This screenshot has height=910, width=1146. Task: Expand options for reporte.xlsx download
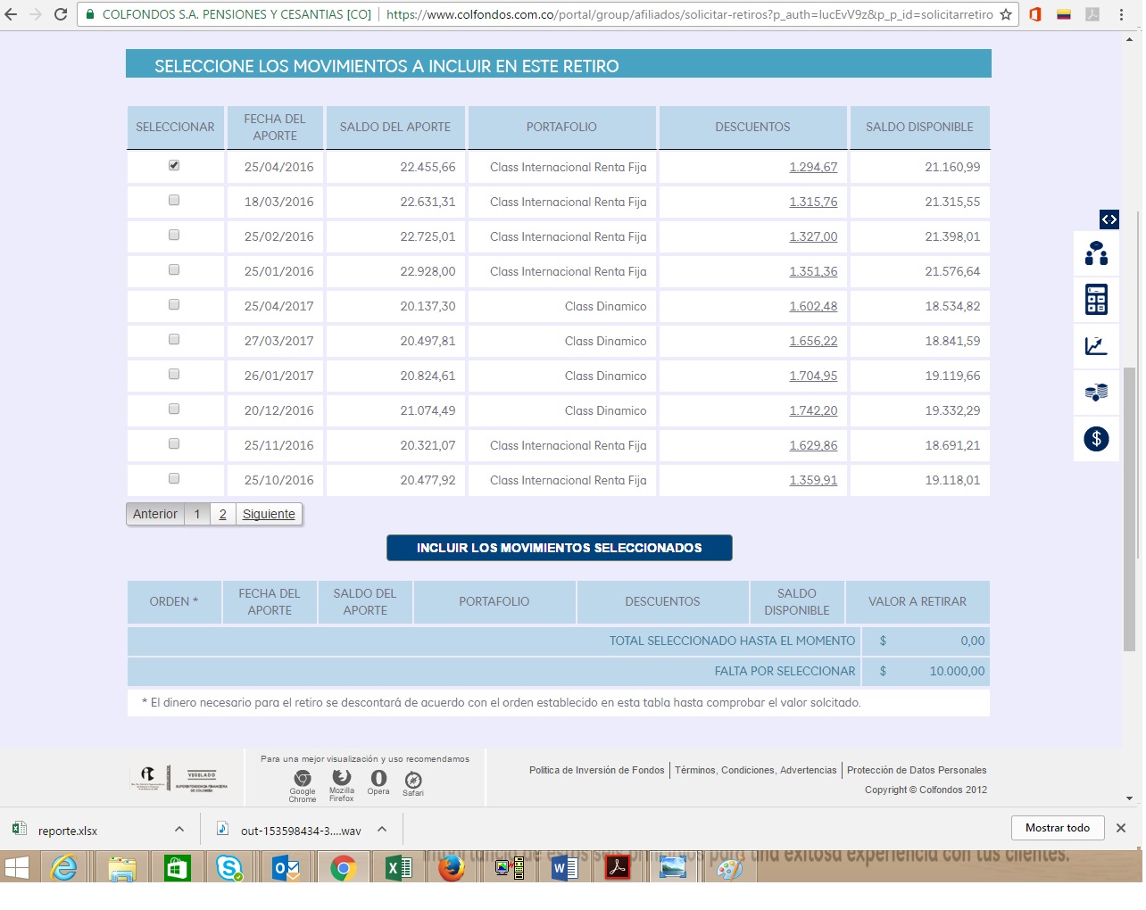[179, 830]
